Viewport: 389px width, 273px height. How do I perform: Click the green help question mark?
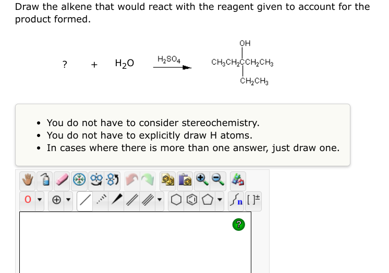(x=239, y=225)
